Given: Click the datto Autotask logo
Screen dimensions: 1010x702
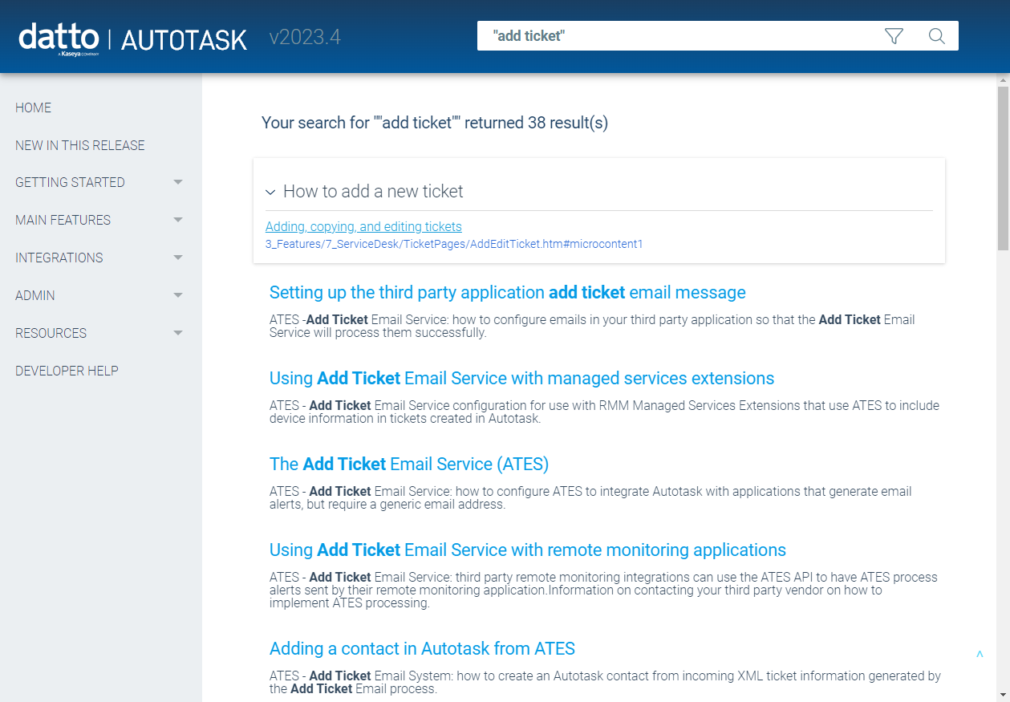Looking at the screenshot, I should [x=132, y=38].
